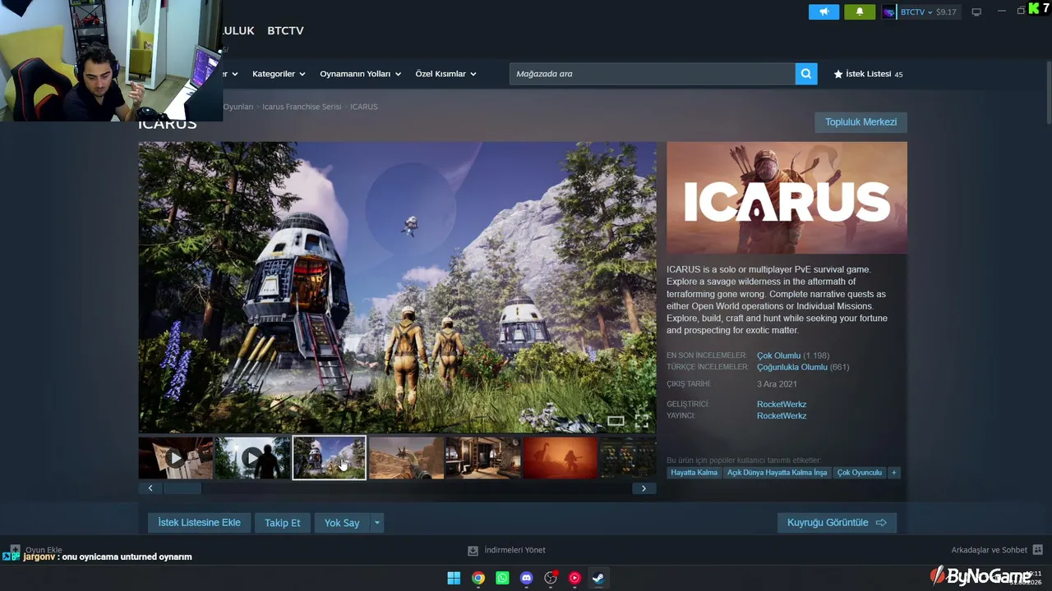Select the Hayatta Kalma tag
The height and width of the screenshot is (591, 1052).
tap(694, 473)
